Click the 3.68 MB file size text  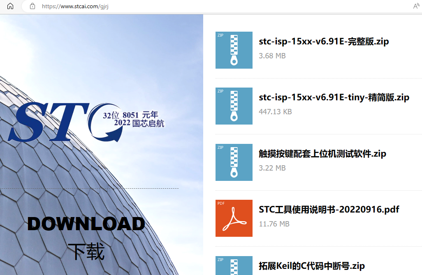click(x=272, y=56)
